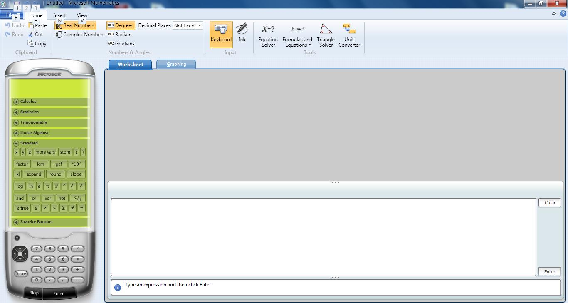This screenshot has width=568, height=303.
Task: Click in the expression input box
Action: [323, 237]
